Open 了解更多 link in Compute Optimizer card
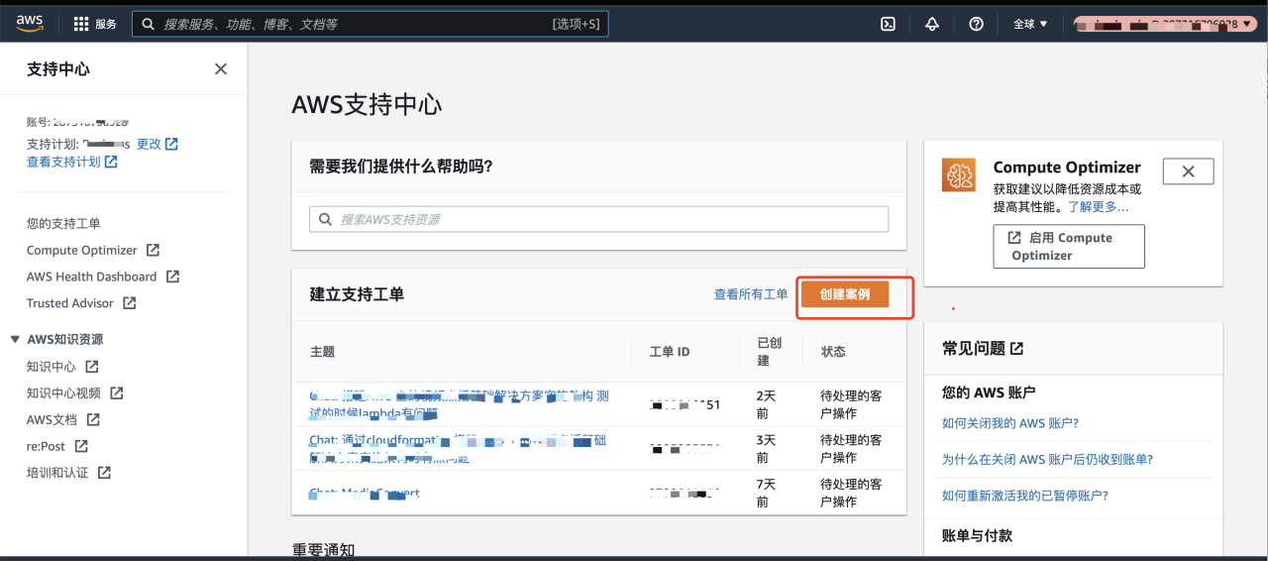Image resolution: width=1268 pixels, height=561 pixels. point(1098,207)
